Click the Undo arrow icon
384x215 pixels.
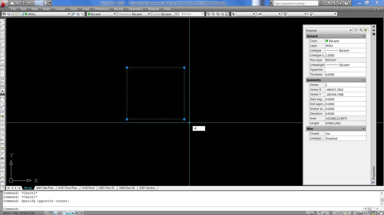[x=29, y=3]
